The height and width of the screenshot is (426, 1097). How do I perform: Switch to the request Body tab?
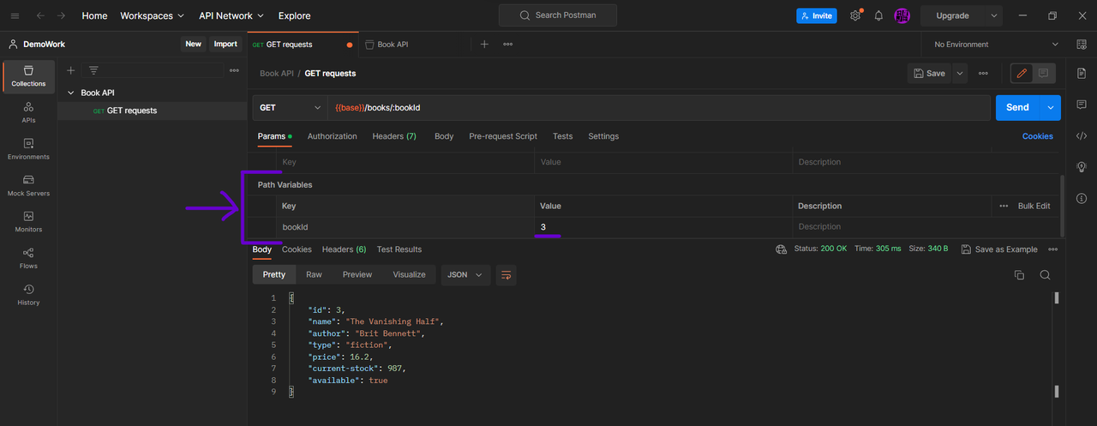444,136
